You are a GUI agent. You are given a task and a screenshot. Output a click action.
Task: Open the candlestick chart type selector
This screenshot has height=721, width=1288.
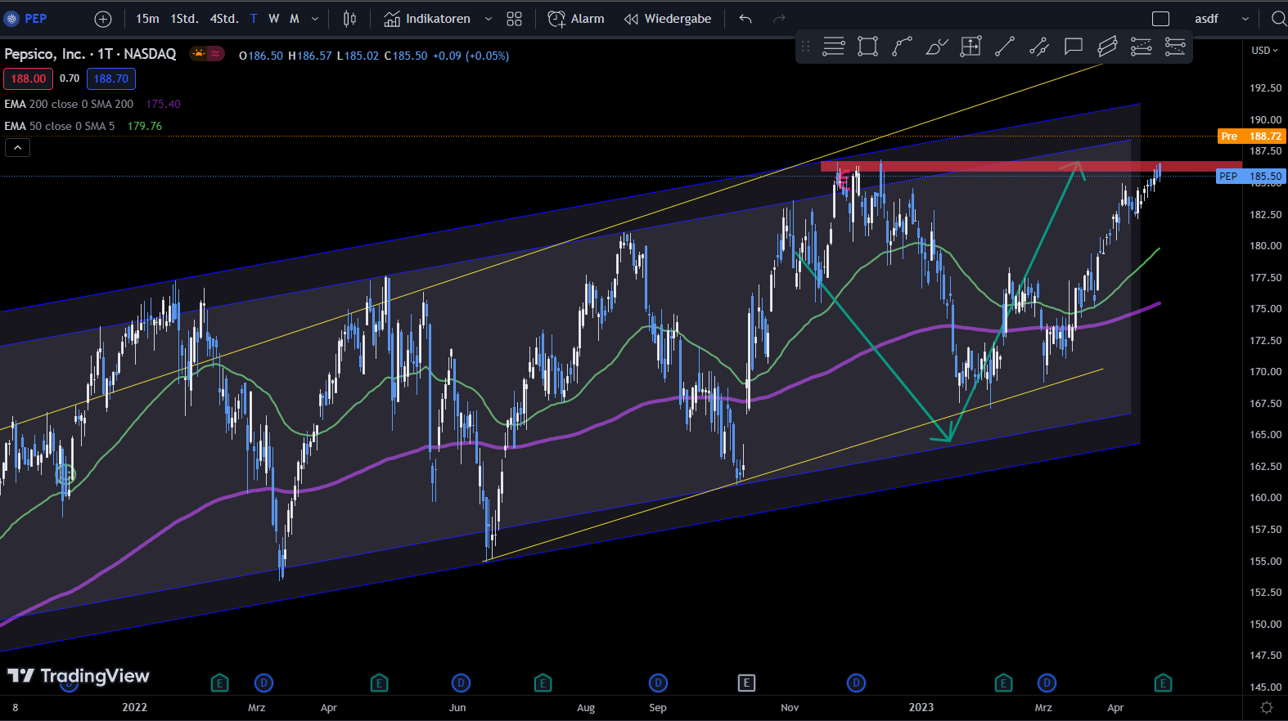coord(350,19)
